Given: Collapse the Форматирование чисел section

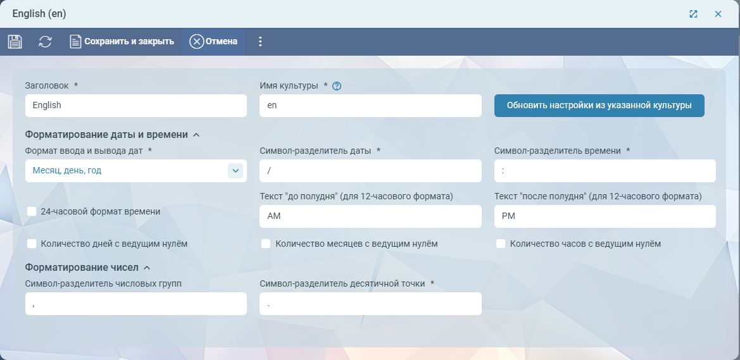Looking at the screenshot, I should point(147,268).
